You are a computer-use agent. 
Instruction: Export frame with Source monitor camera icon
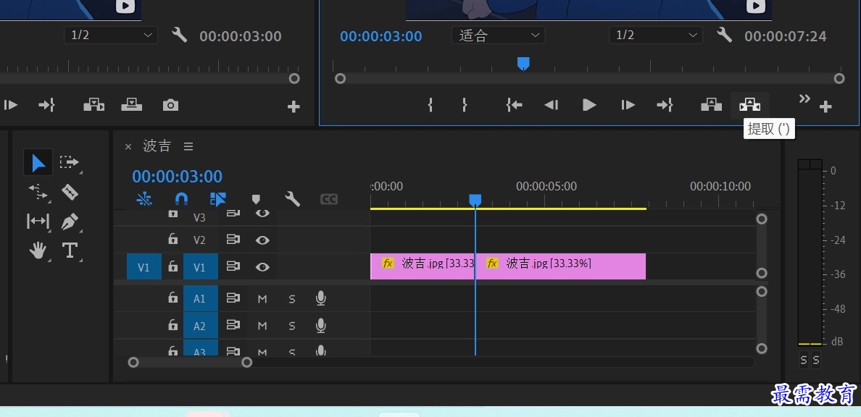point(170,105)
